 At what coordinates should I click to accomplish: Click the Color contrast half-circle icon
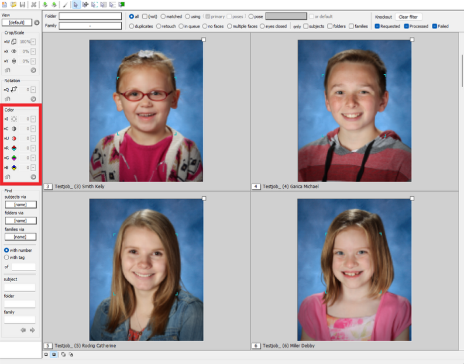14,129
